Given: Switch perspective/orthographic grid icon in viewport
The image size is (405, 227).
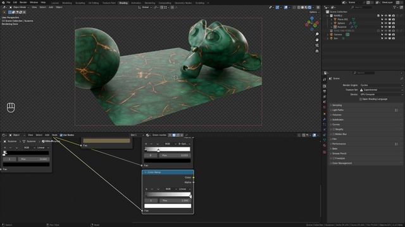Looking at the screenshot, I should (317, 51).
